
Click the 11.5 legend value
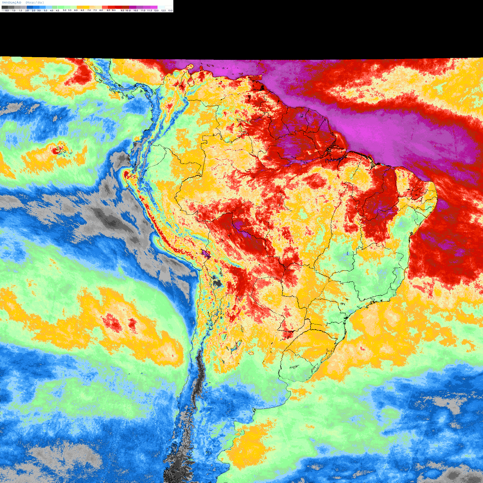pyautogui.click(x=149, y=10)
